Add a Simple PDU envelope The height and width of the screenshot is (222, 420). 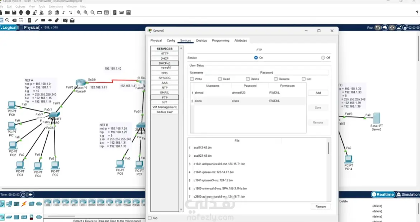65,20
